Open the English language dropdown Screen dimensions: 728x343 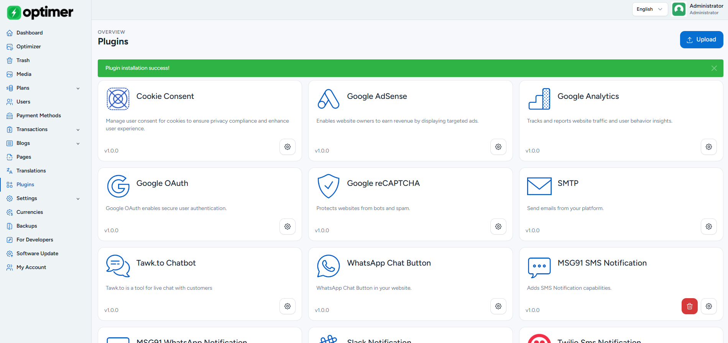coord(650,9)
